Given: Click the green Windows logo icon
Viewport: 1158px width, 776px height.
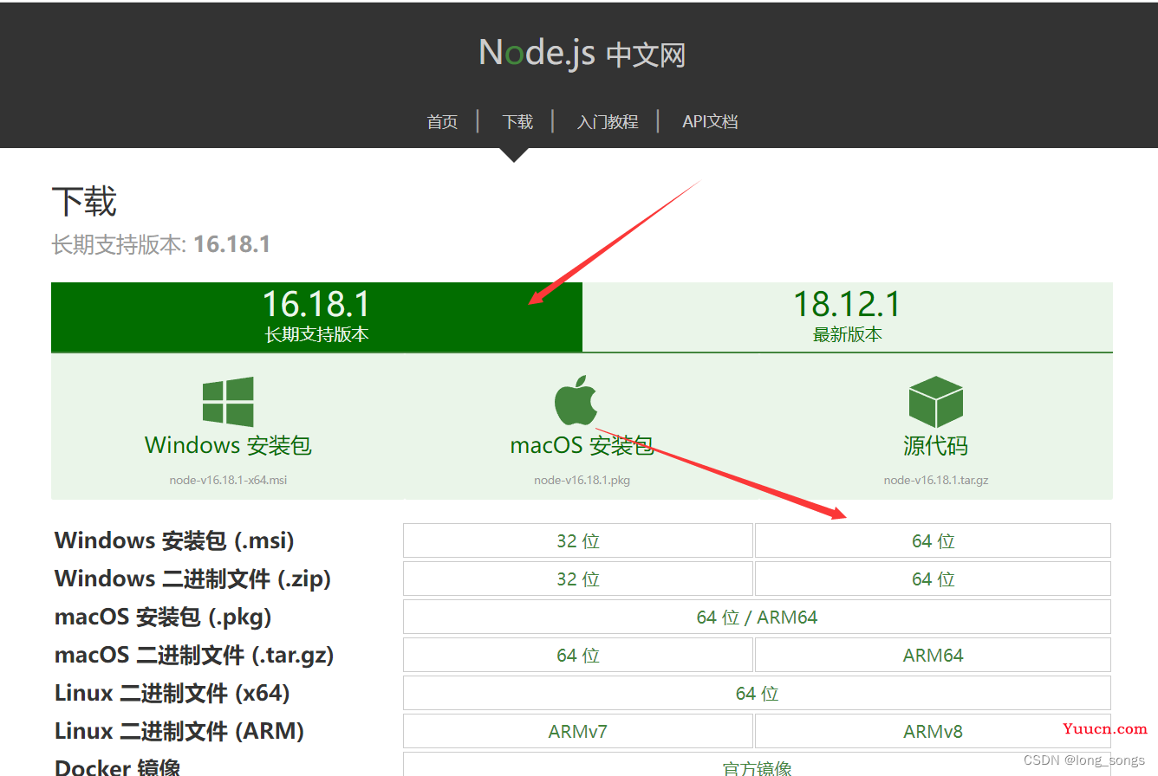Looking at the screenshot, I should pos(228,402).
